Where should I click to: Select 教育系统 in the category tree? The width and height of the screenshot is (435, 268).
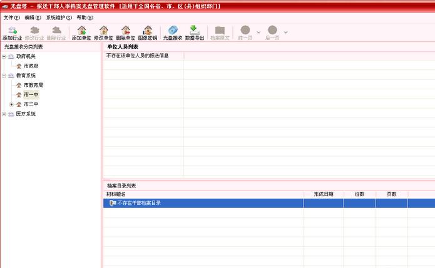26,76
